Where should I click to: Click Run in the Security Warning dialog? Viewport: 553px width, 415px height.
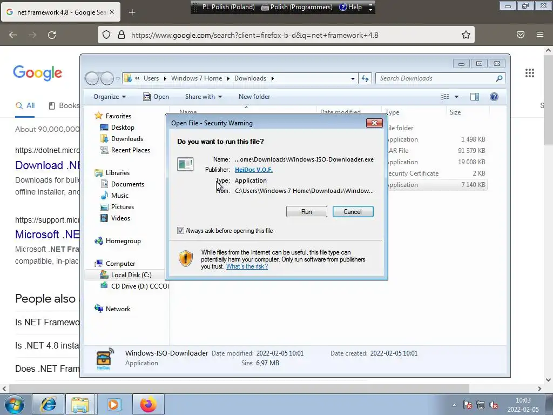(307, 212)
